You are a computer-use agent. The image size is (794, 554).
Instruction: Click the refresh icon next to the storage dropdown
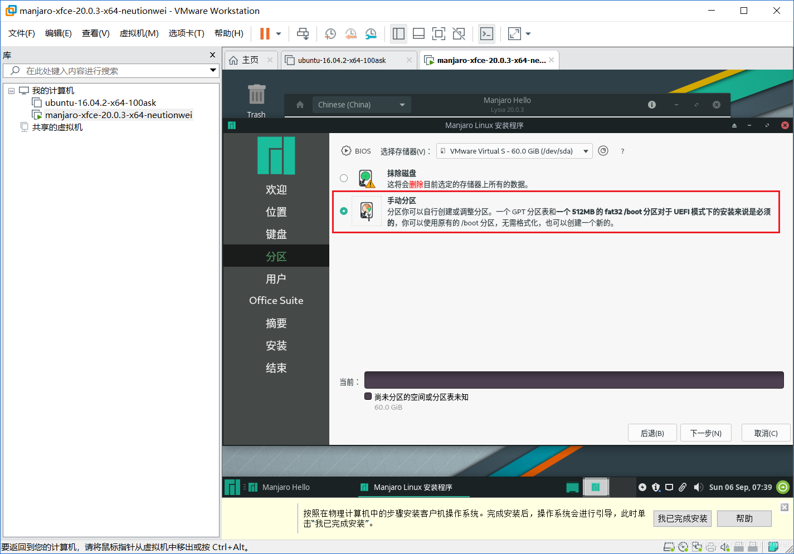coord(603,151)
